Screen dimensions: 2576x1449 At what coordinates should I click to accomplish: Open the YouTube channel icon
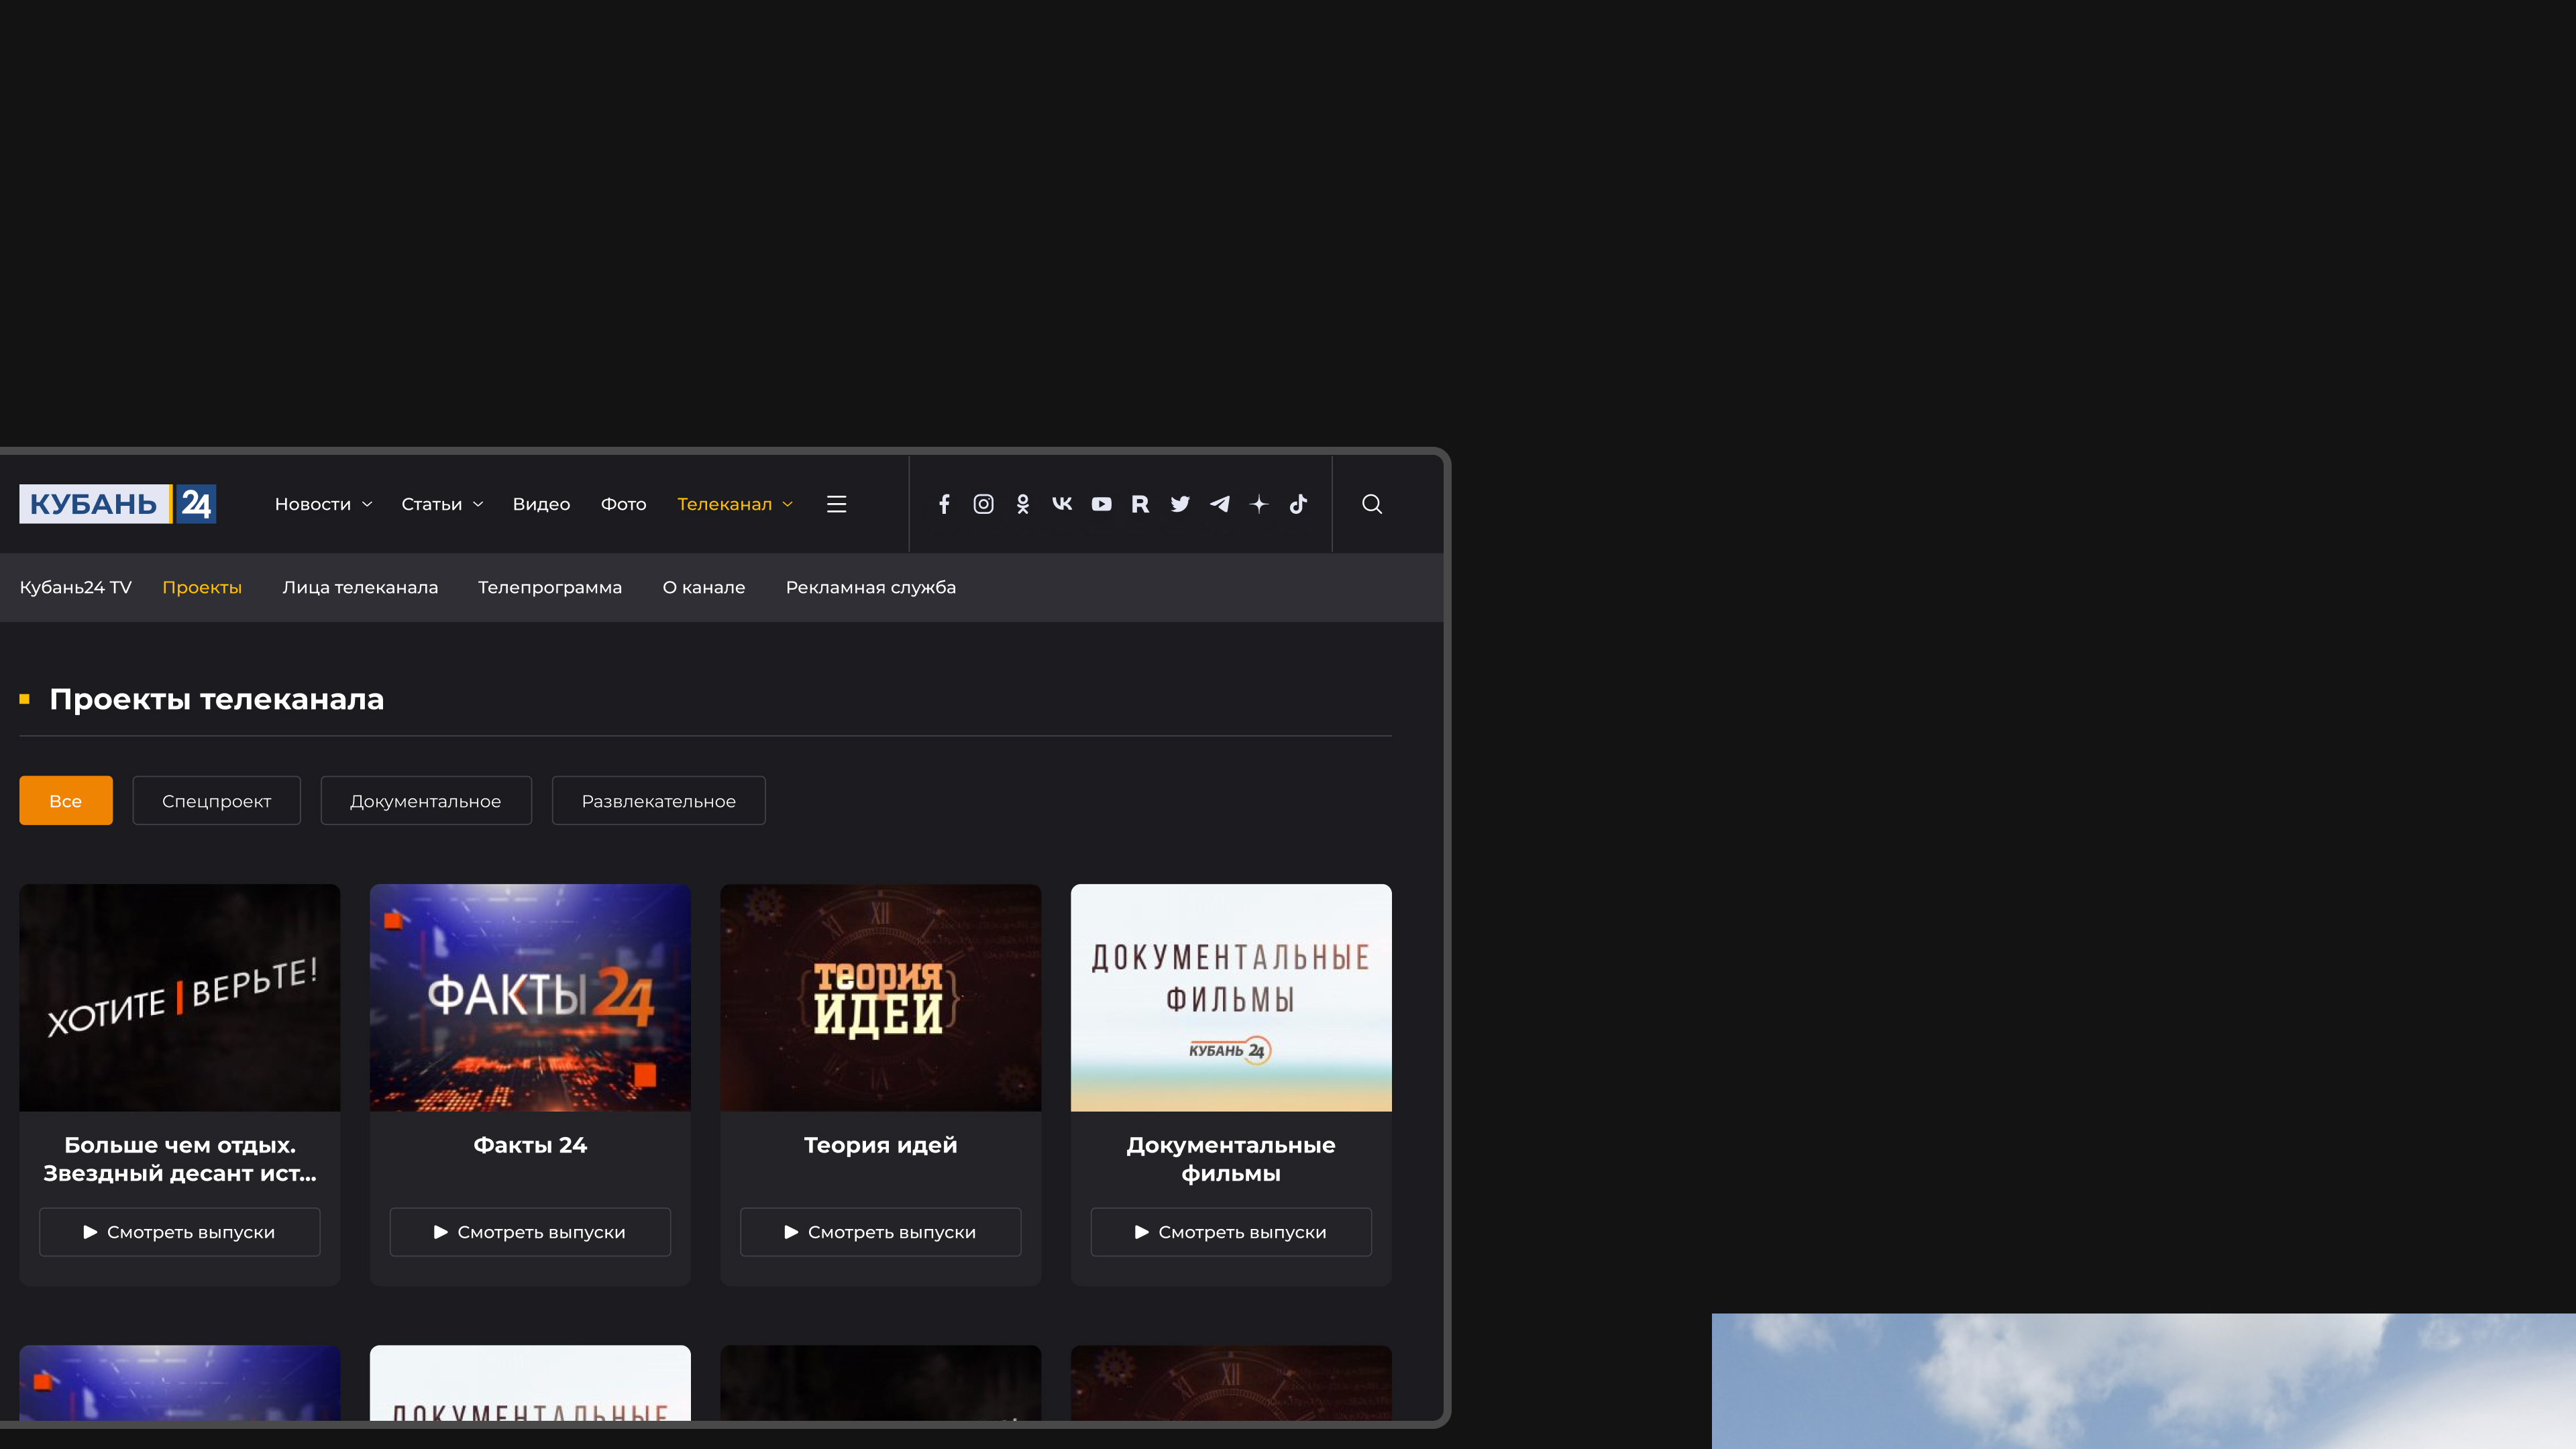[x=1101, y=504]
